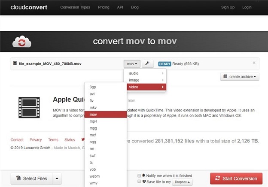
Task: Click Sign Up in the header
Action: (x=228, y=7)
